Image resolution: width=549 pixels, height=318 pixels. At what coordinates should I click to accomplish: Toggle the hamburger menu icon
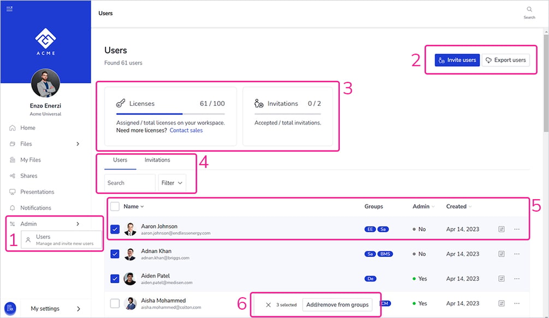click(9, 9)
